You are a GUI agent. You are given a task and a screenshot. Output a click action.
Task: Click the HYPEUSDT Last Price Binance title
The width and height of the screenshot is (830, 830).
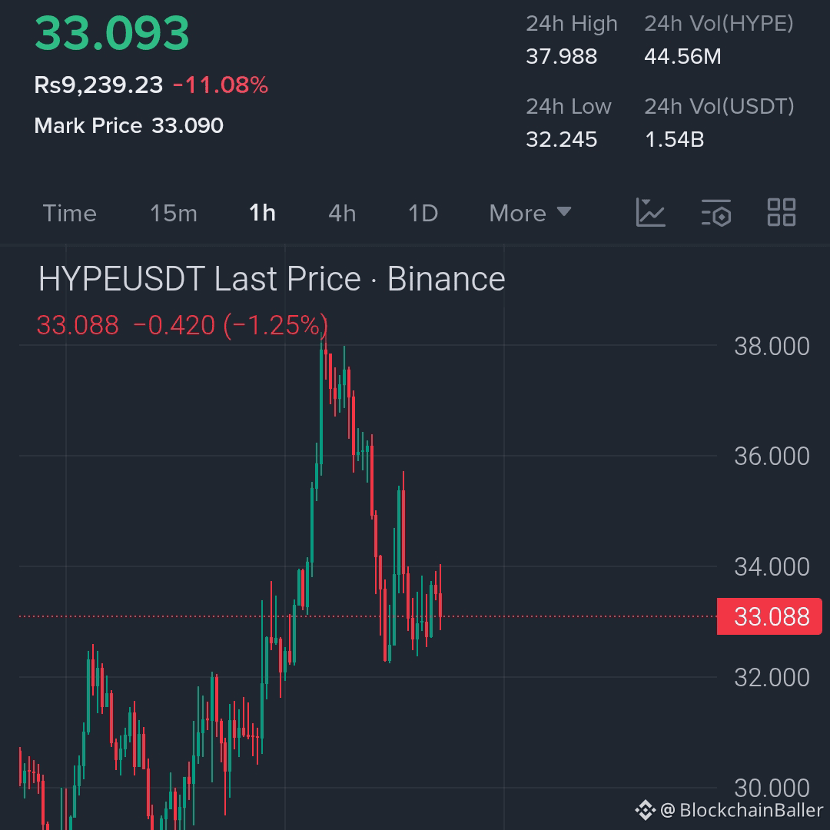[271, 278]
